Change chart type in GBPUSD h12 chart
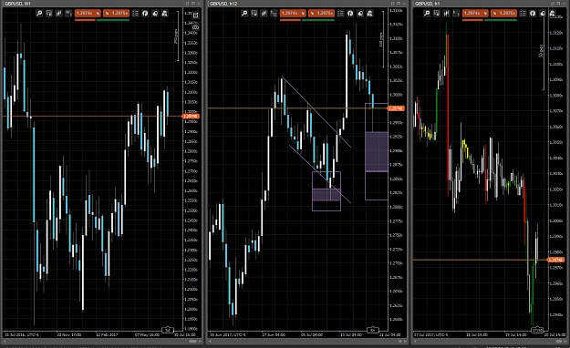This screenshot has height=348, width=570. point(264,14)
